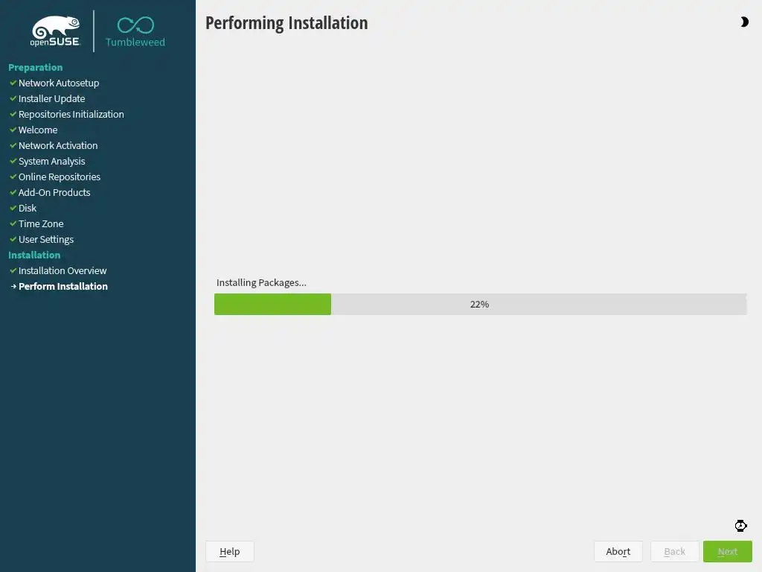Select the Online Repositories step
The image size is (762, 572).
click(60, 177)
